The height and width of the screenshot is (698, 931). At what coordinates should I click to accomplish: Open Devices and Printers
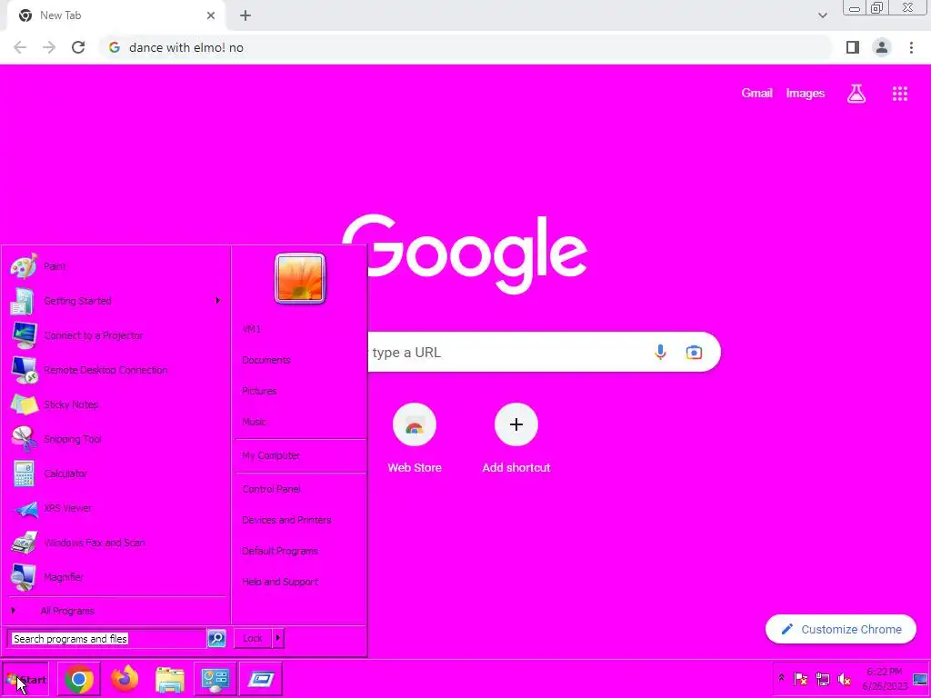[x=286, y=520]
